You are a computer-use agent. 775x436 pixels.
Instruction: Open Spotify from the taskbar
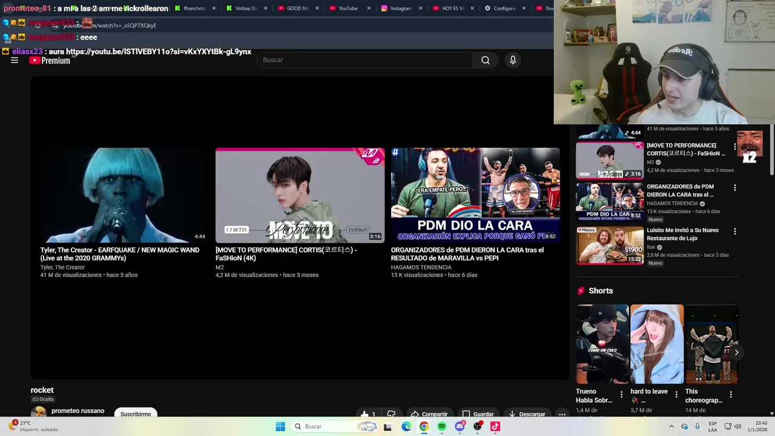pyautogui.click(x=442, y=426)
